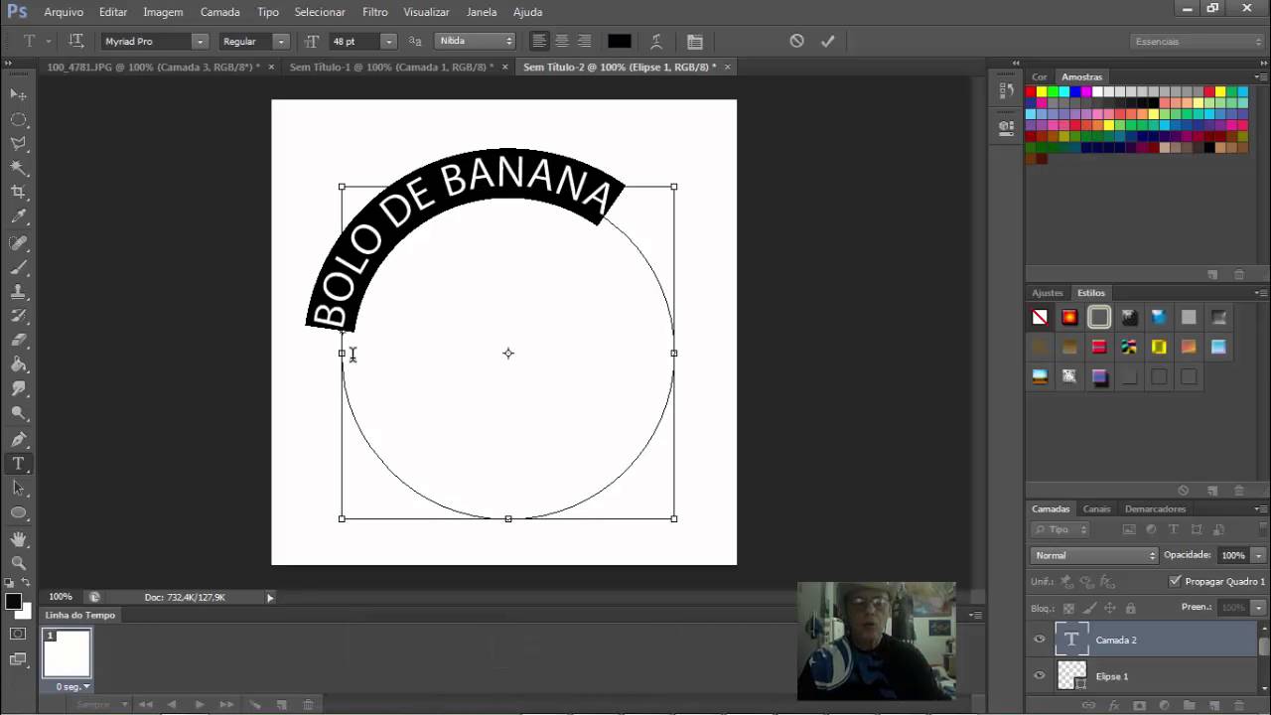Select the Paint Bucket tool

pos(18,365)
